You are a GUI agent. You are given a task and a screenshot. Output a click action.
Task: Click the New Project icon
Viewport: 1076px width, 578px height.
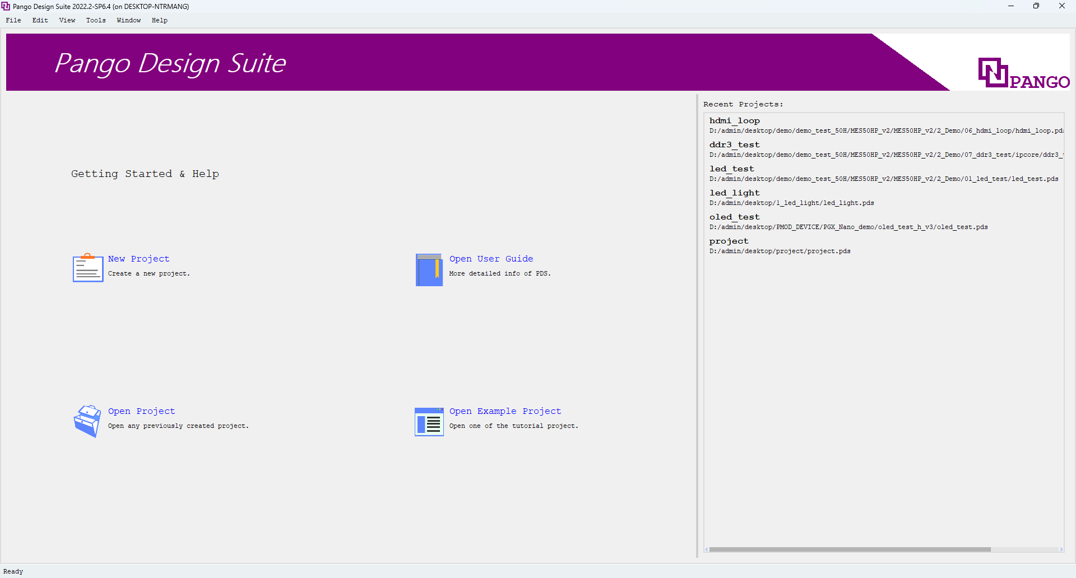(87, 268)
